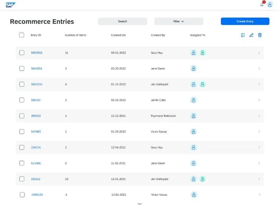Check the box for entry 5000533
The height and width of the screenshot is (209, 279).
22,53
